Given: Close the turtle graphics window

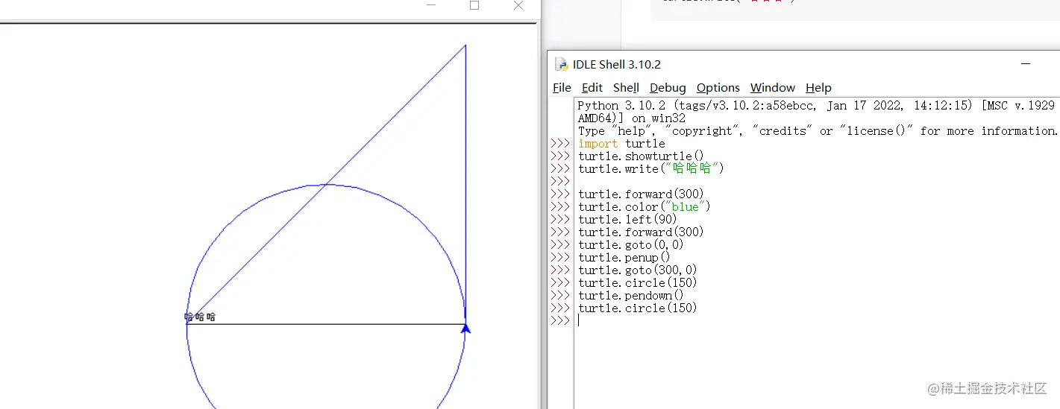Looking at the screenshot, I should click(x=518, y=5).
